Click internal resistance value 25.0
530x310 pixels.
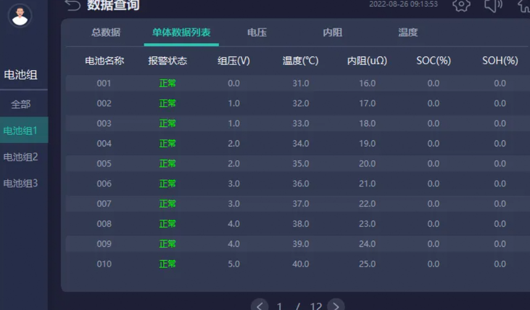click(x=367, y=264)
